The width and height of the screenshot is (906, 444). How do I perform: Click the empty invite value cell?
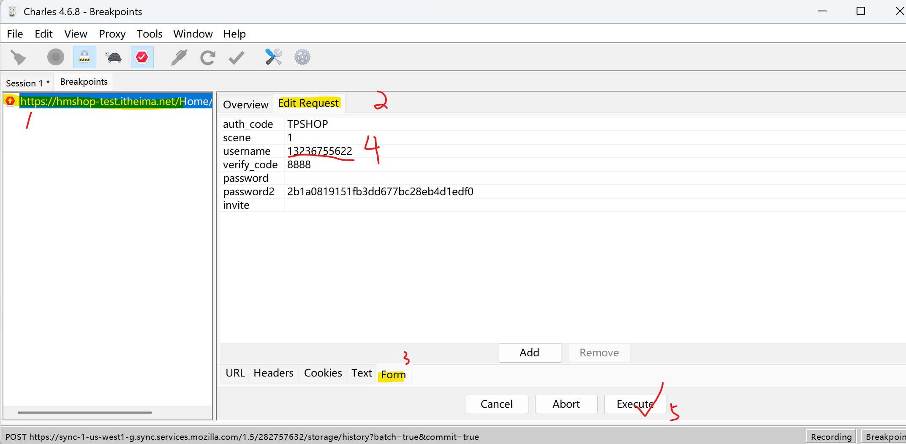(595, 205)
